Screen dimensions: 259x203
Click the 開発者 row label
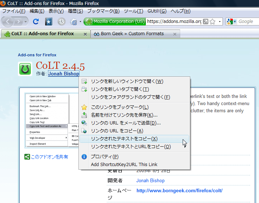(115, 180)
